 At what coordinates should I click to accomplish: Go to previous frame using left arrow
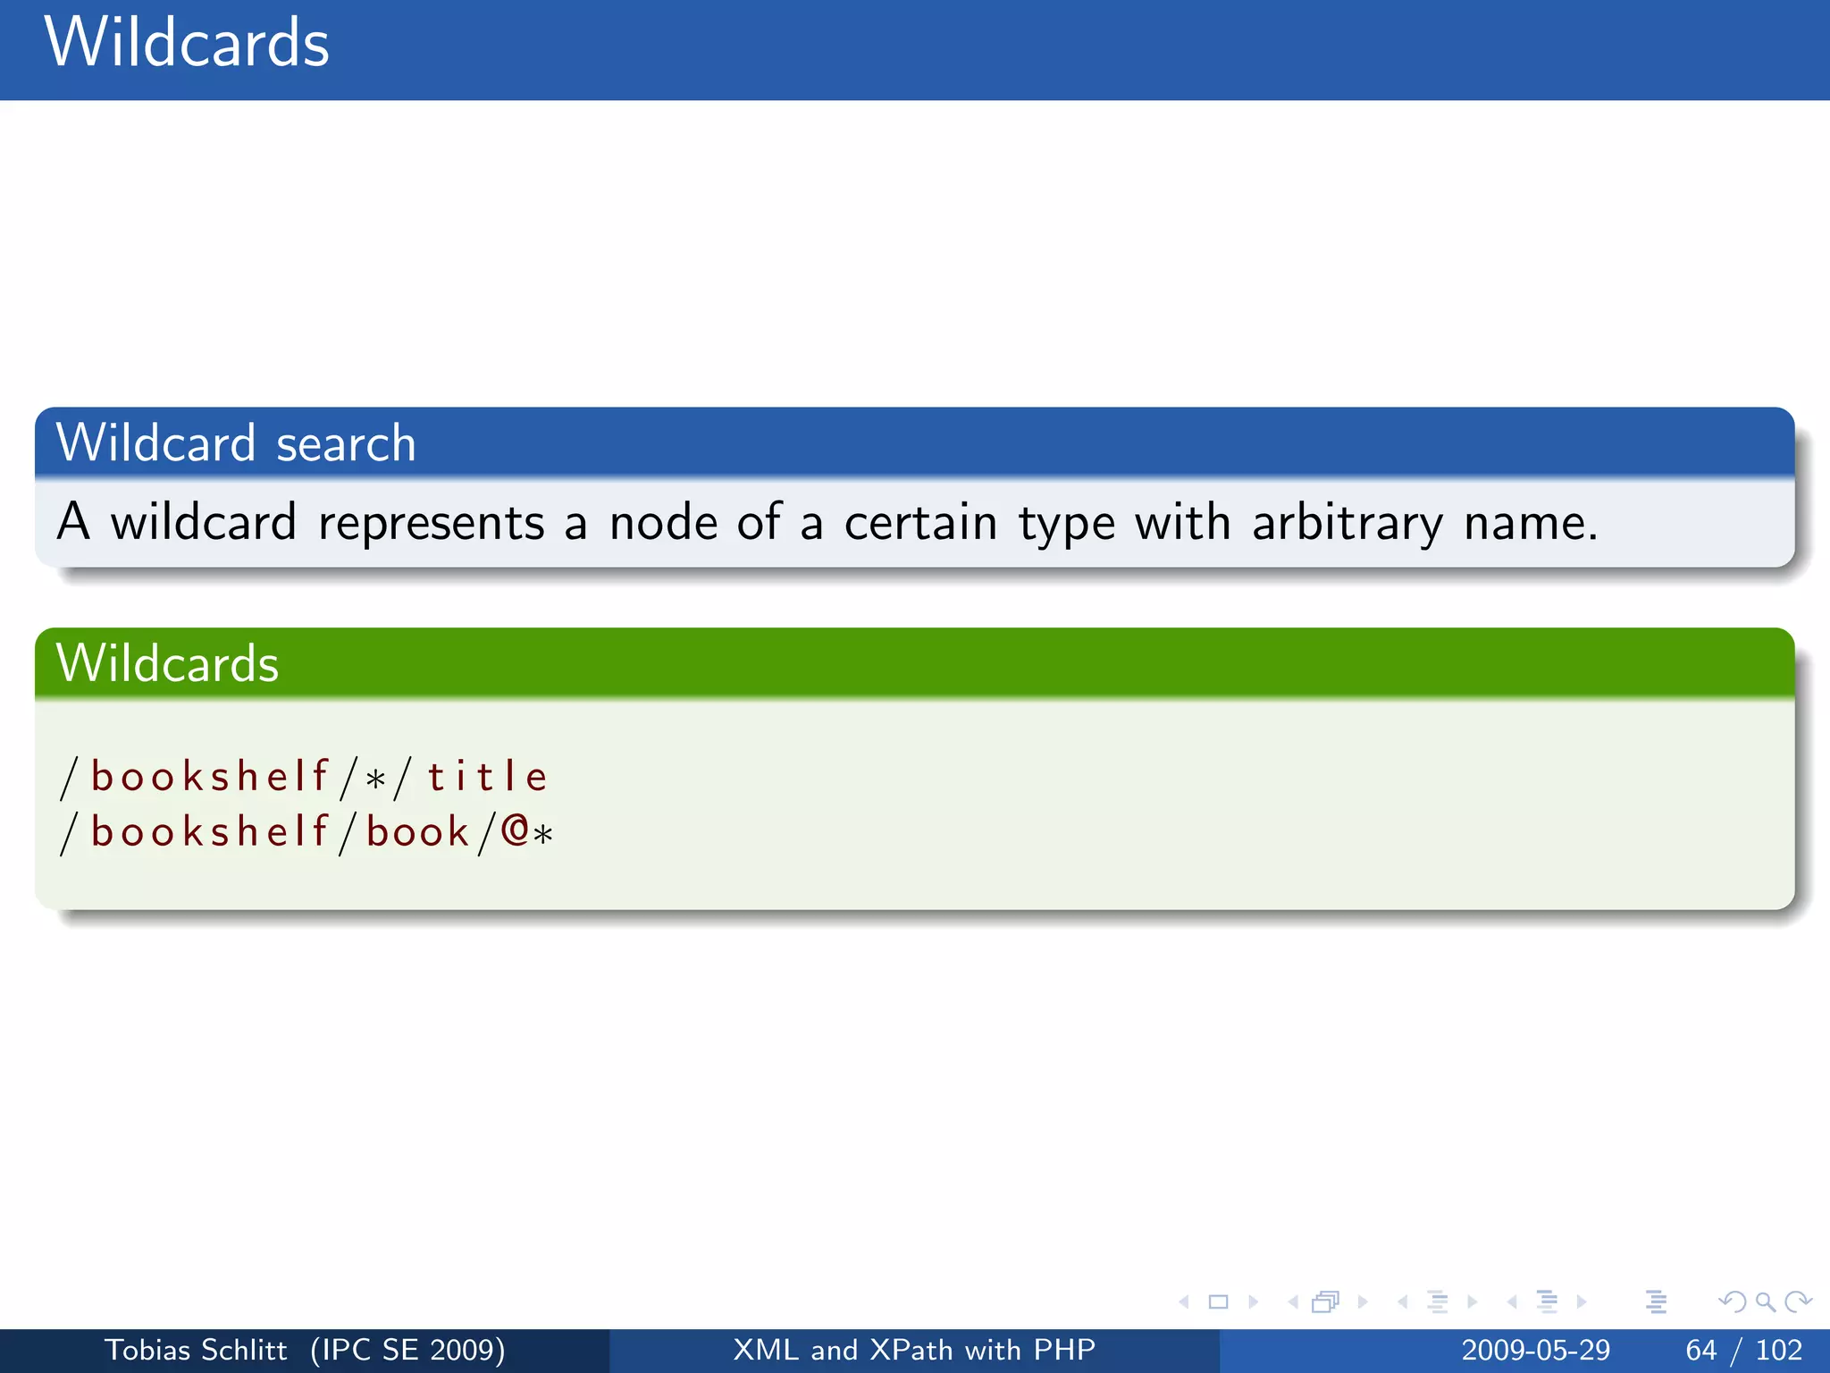[x=1293, y=1302]
